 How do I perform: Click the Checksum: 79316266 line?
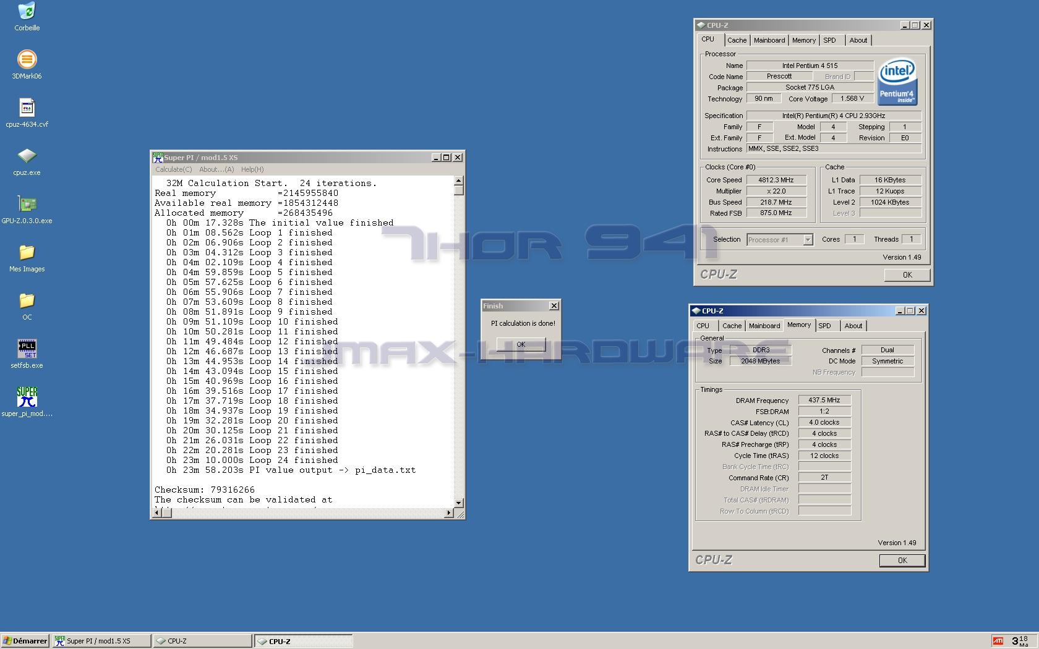coord(205,490)
